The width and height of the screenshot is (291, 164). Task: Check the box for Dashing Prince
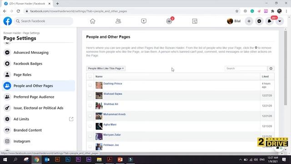point(90,85)
